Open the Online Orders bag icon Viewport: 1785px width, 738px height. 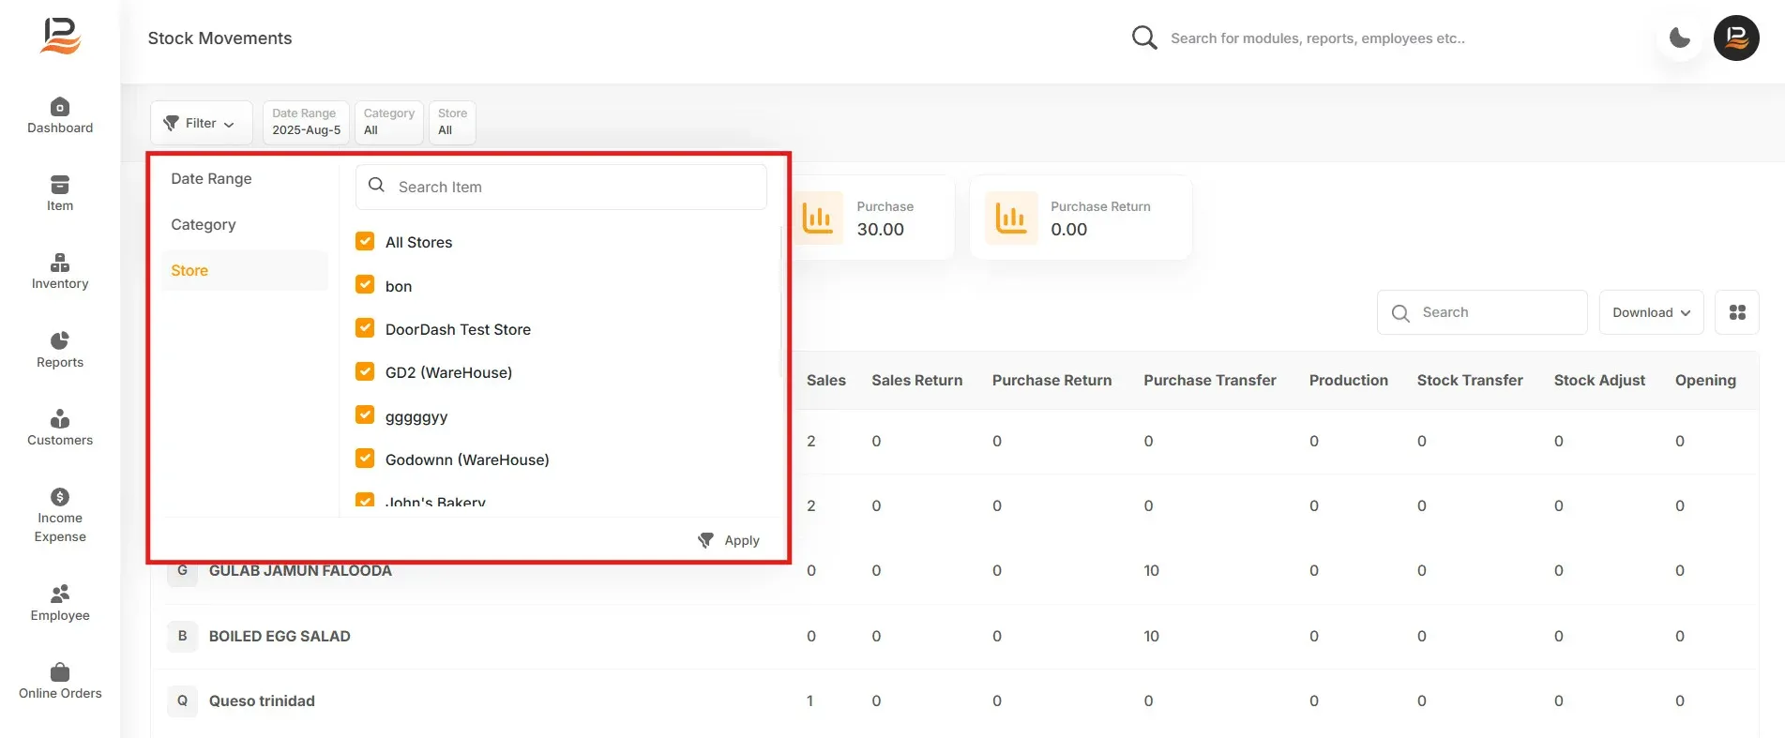pos(60,671)
